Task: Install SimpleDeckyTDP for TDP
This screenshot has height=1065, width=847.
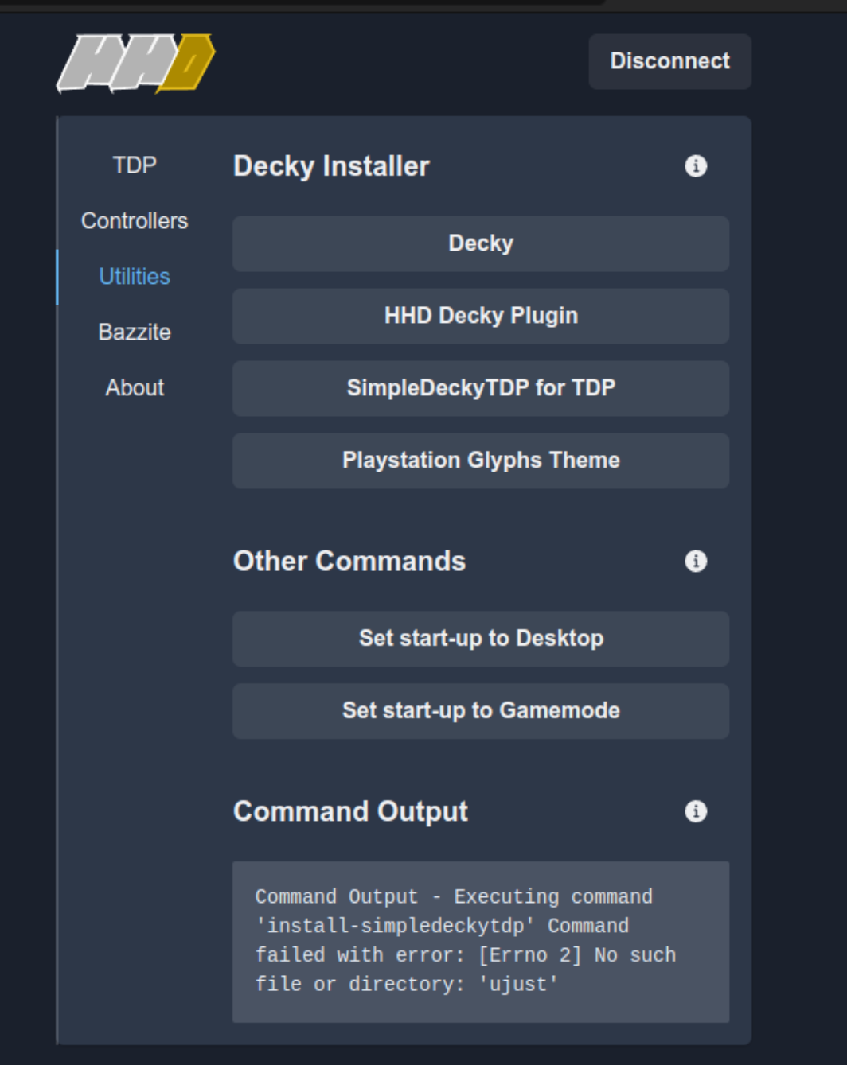Action: tap(480, 388)
